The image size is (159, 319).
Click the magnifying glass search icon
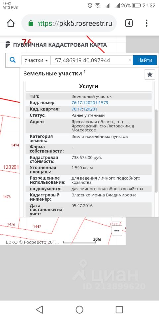pos(13,60)
